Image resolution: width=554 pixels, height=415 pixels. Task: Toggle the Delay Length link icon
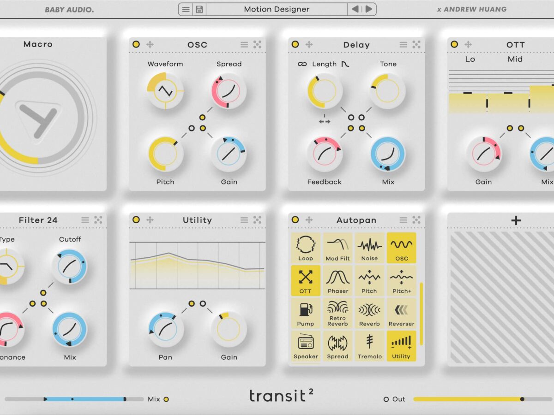pos(302,64)
